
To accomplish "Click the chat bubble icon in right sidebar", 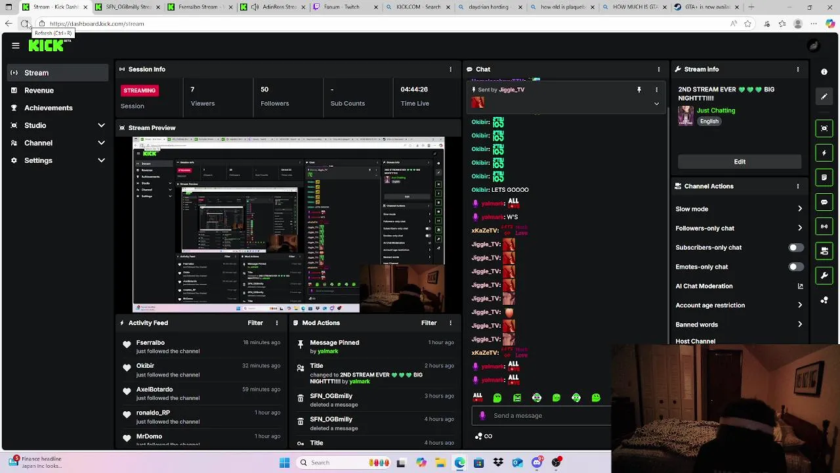I will coord(824,202).
